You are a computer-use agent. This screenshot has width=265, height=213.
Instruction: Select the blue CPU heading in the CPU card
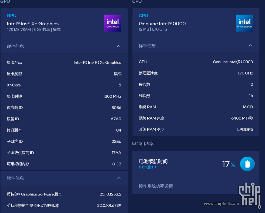[x=144, y=16]
